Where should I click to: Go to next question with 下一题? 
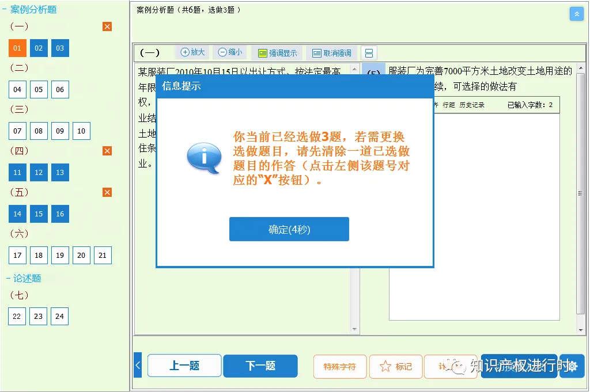coord(260,366)
